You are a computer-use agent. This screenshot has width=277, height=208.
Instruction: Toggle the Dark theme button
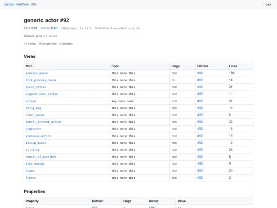(268, 5)
